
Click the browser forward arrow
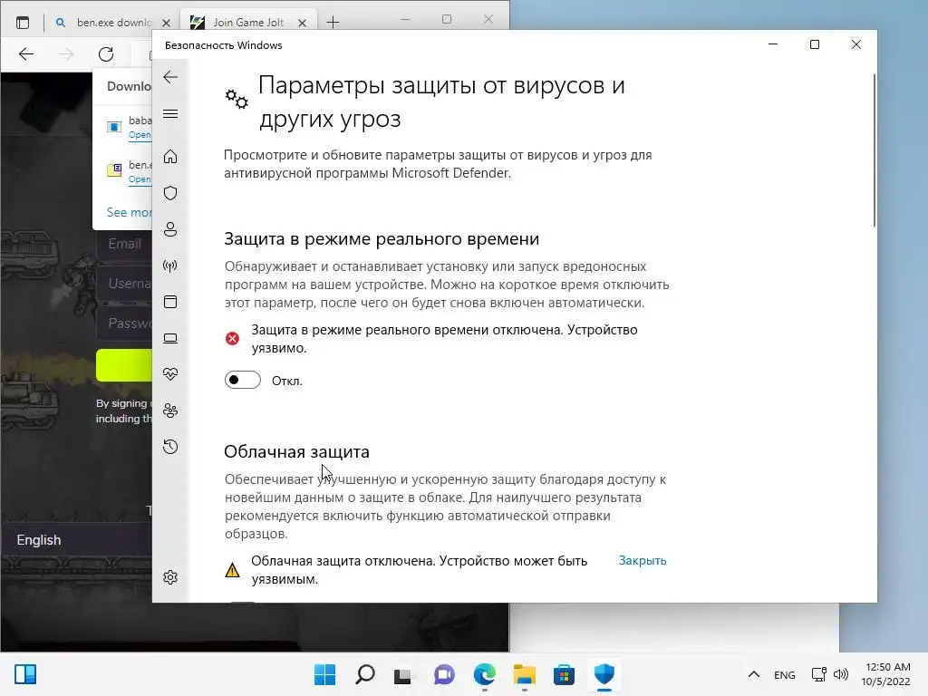[66, 54]
